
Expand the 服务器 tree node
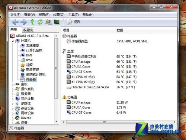(13, 94)
